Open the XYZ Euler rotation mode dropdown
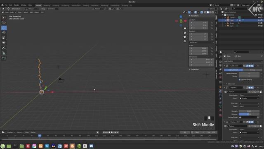The width and height of the screenshot is (264, 149). pos(202,43)
